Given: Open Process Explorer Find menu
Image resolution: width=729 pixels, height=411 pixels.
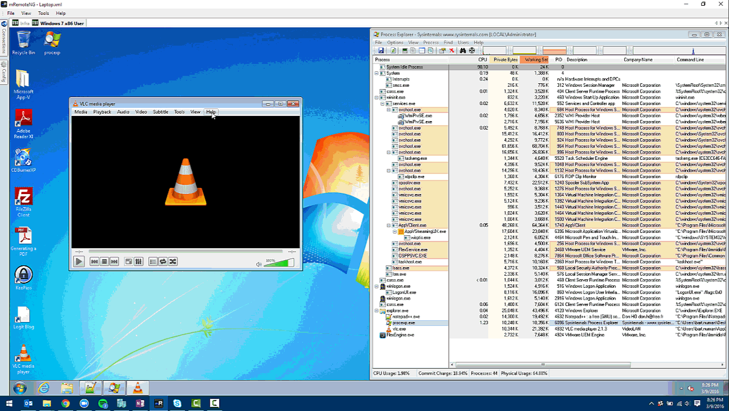Looking at the screenshot, I should [x=448, y=42].
